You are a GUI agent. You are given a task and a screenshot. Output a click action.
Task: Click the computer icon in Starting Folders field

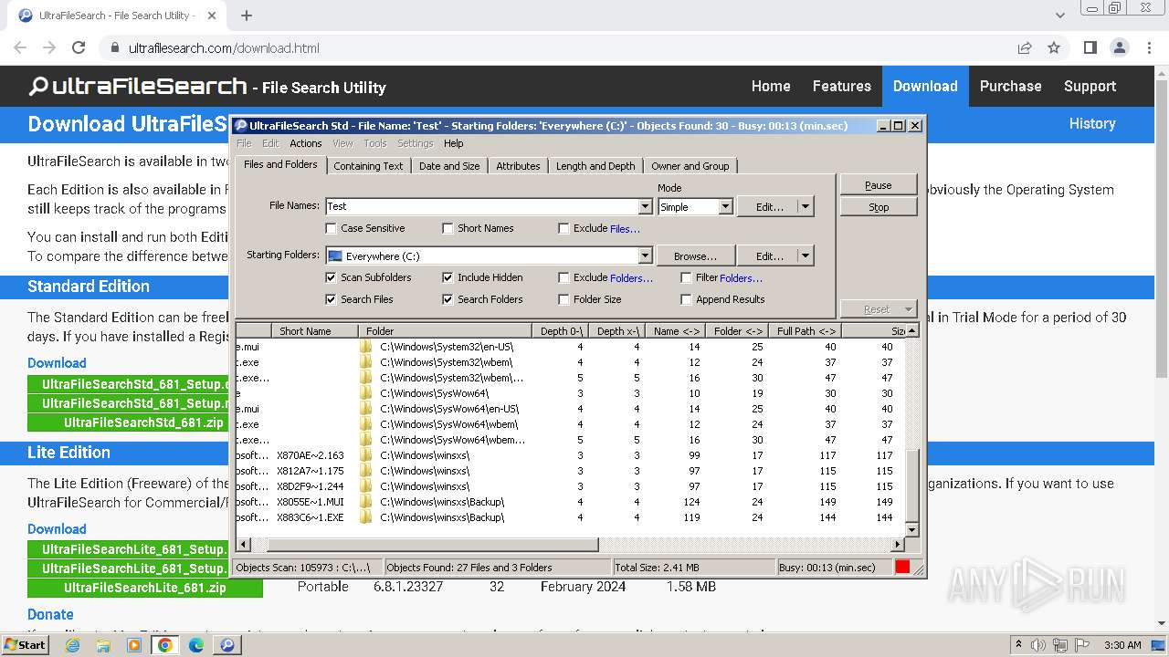(x=334, y=256)
